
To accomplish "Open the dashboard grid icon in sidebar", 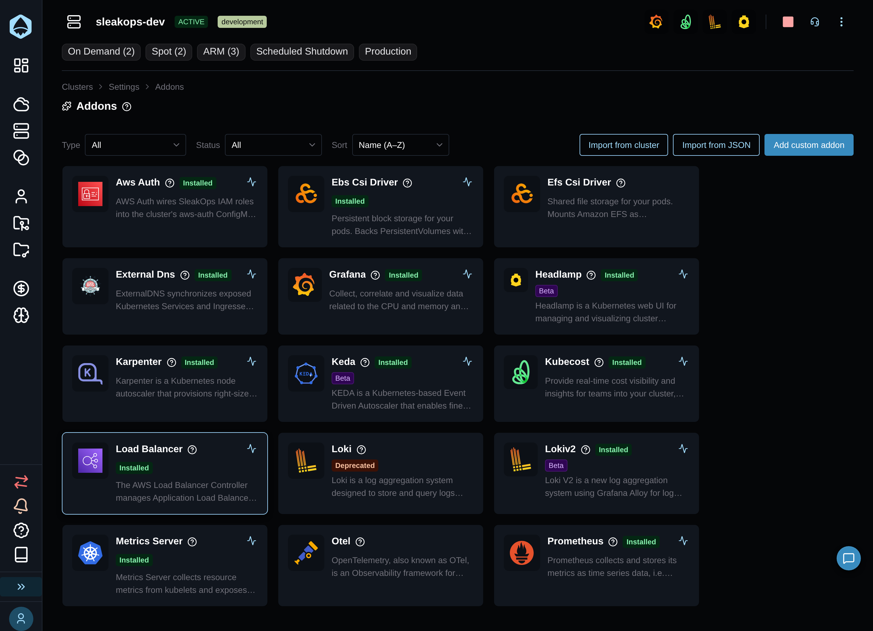I will (21, 65).
